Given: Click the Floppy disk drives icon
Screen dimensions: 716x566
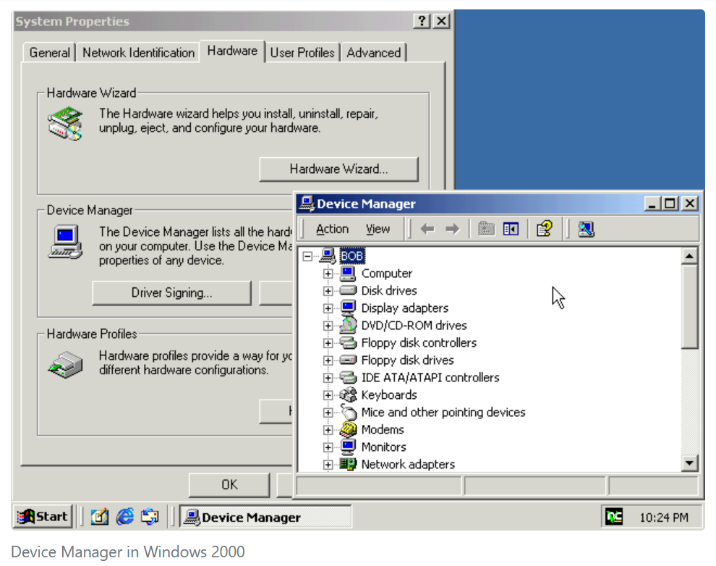Looking at the screenshot, I should (348, 360).
